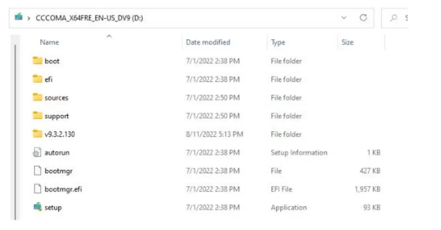Sort by Type column header
Image resolution: width=441 pixels, height=230 pixels.
click(x=278, y=42)
